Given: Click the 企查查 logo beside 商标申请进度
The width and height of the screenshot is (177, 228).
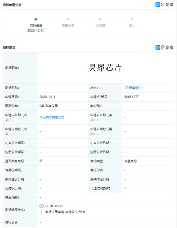Looking at the screenshot, I should (164, 4).
